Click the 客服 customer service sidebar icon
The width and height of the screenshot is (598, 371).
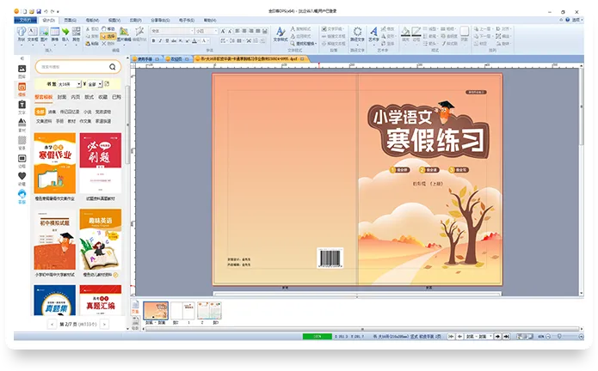pyautogui.click(x=22, y=194)
